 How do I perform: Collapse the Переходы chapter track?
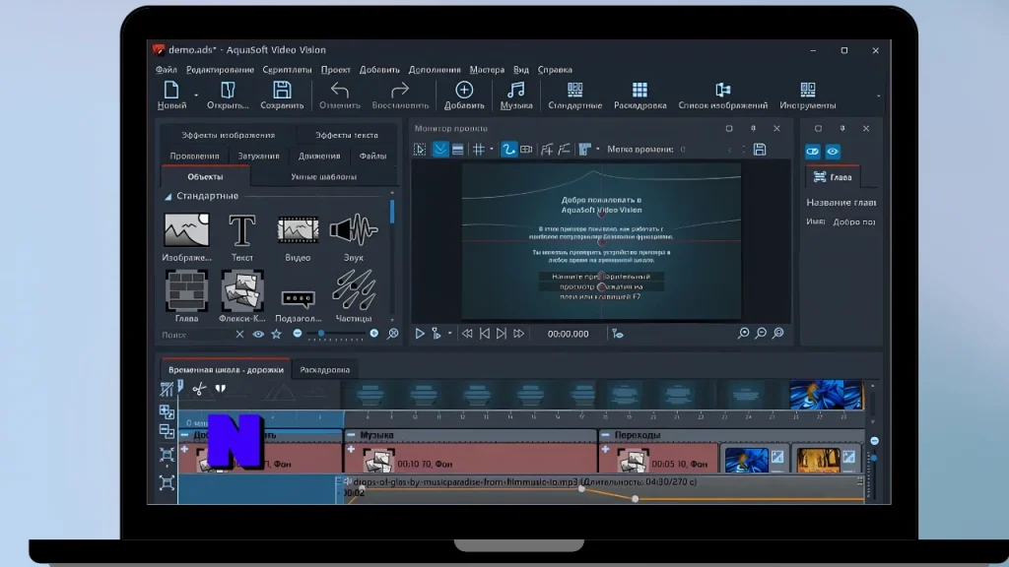pyautogui.click(x=605, y=435)
